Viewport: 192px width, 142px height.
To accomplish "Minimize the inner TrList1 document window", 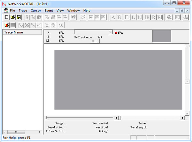I will [177, 11].
